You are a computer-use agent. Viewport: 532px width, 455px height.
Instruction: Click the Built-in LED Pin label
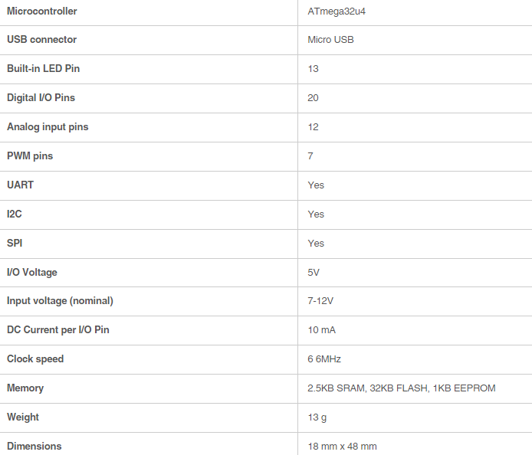(43, 69)
